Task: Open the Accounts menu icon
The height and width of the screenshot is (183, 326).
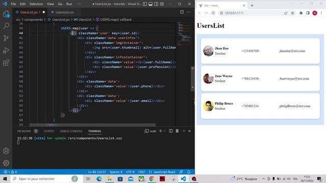Action: [6, 151]
